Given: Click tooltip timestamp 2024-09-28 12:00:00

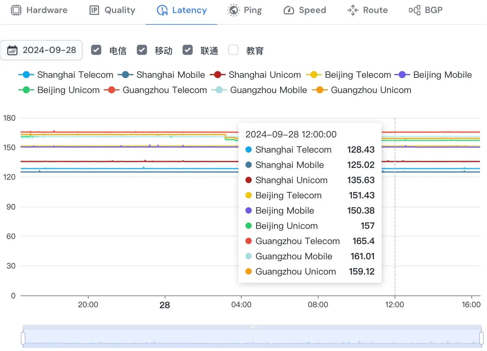Looking at the screenshot, I should [291, 135].
